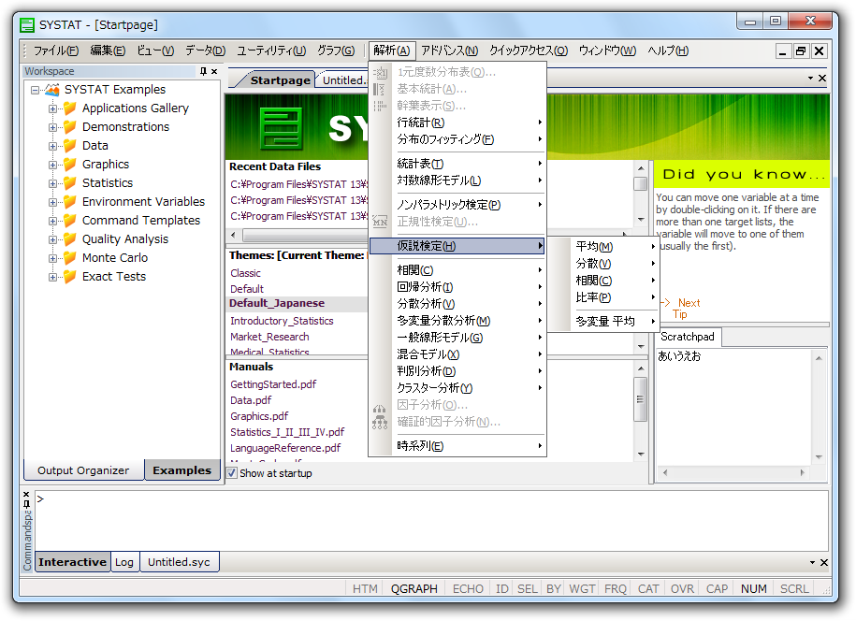Toggle QGRAPH mode in status bar
This screenshot has width=856, height=621.
coord(413,589)
